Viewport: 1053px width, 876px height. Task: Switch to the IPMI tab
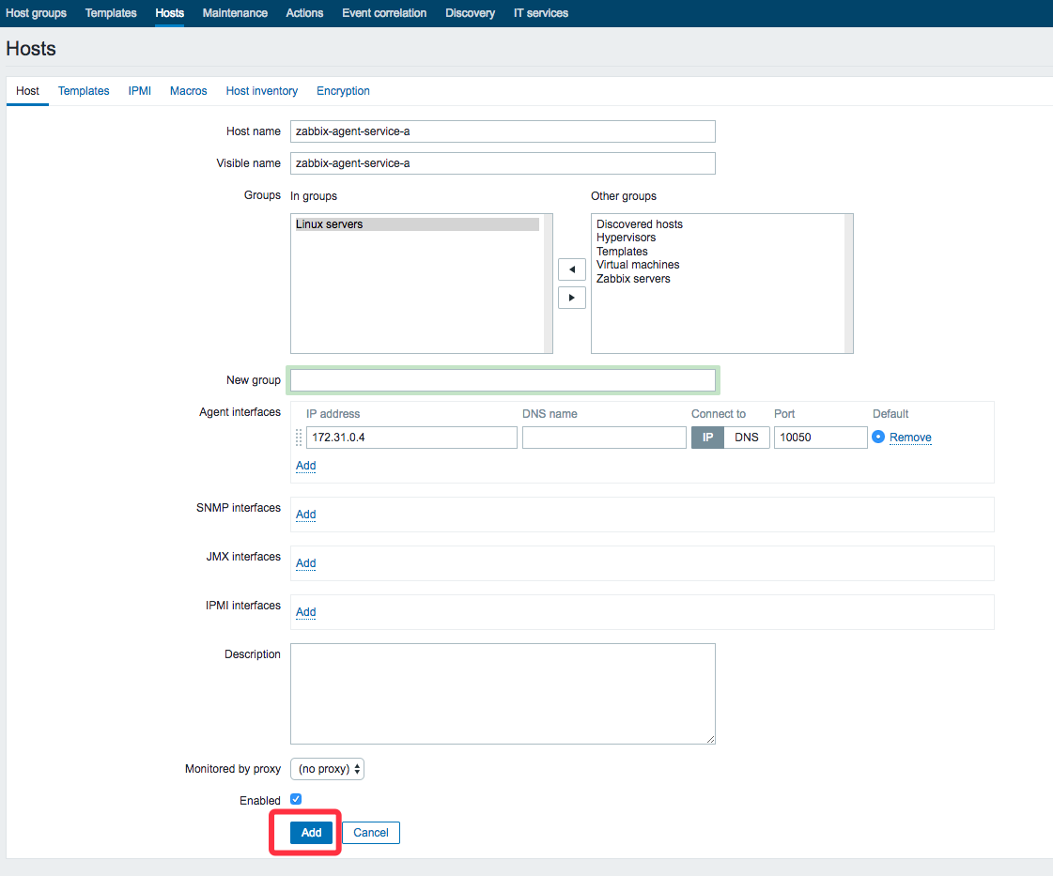pos(140,91)
